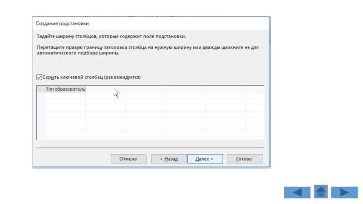Image resolution: width=363 pixels, height=204 pixels.
Task: Click the slide next arrow icon
Action: click(344, 192)
